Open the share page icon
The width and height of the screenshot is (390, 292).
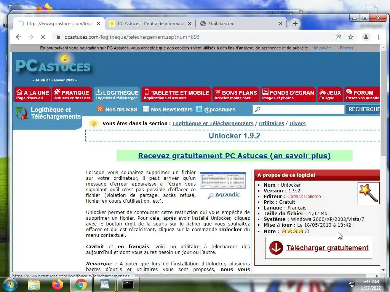tap(338, 37)
